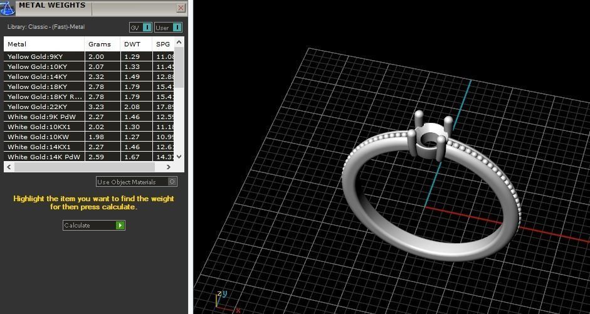Close the Metal Weights panel
This screenshot has height=314, width=590.
pos(181,8)
